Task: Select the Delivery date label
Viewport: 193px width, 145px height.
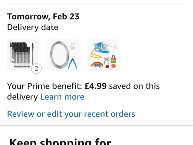Action: point(33,27)
